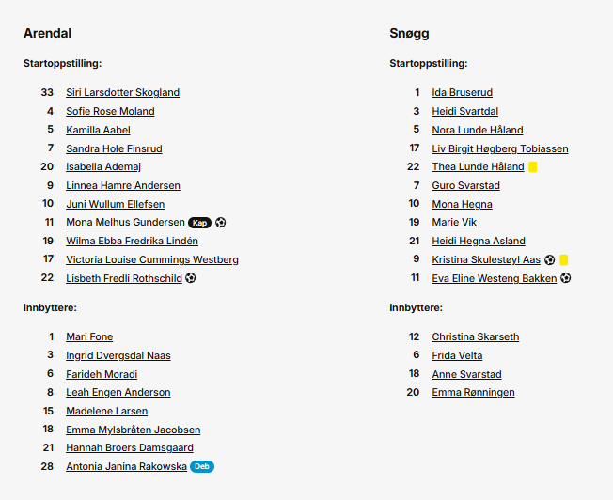
Task: Open Siri Larsdotter Skogland player page
Action: pyautogui.click(x=123, y=92)
